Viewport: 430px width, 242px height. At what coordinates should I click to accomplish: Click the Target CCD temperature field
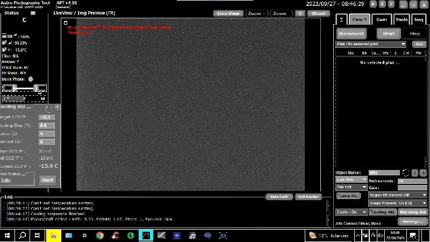pos(47,117)
